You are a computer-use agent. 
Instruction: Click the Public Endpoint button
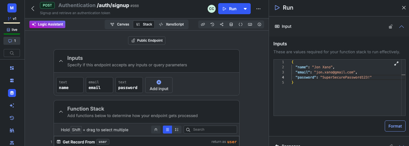147,41
